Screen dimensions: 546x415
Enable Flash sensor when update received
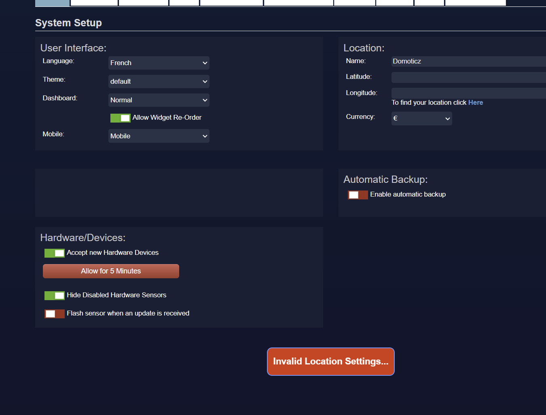click(54, 314)
